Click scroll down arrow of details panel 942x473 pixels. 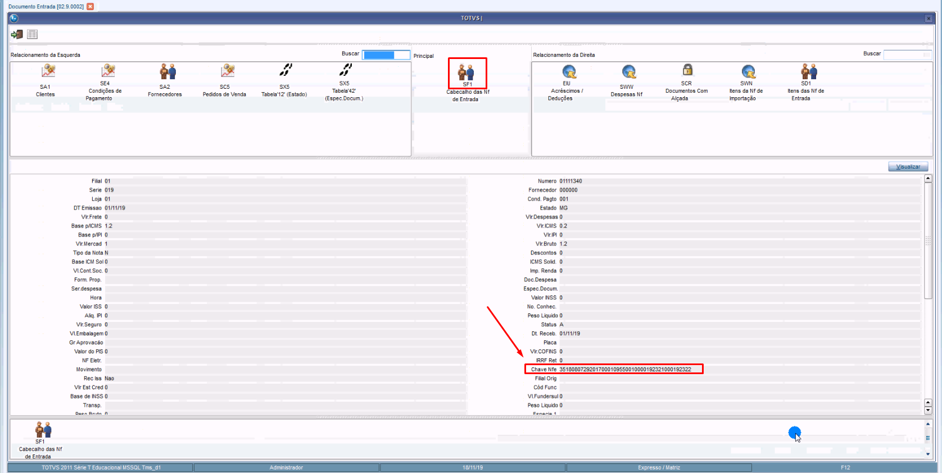pos(928,410)
